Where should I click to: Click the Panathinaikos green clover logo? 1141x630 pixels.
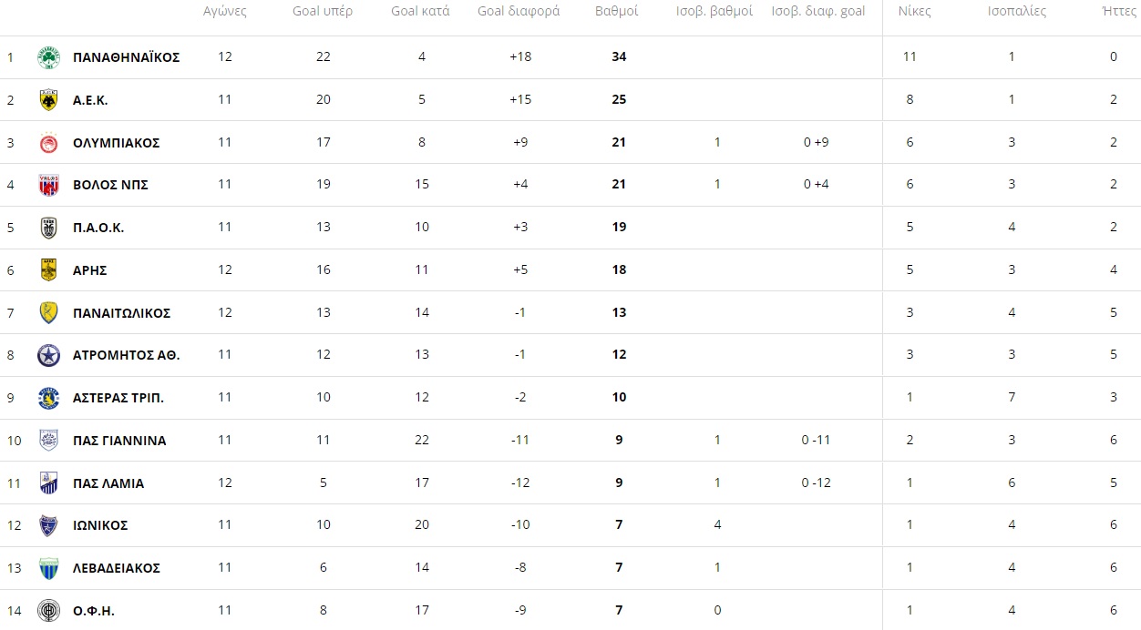click(48, 57)
